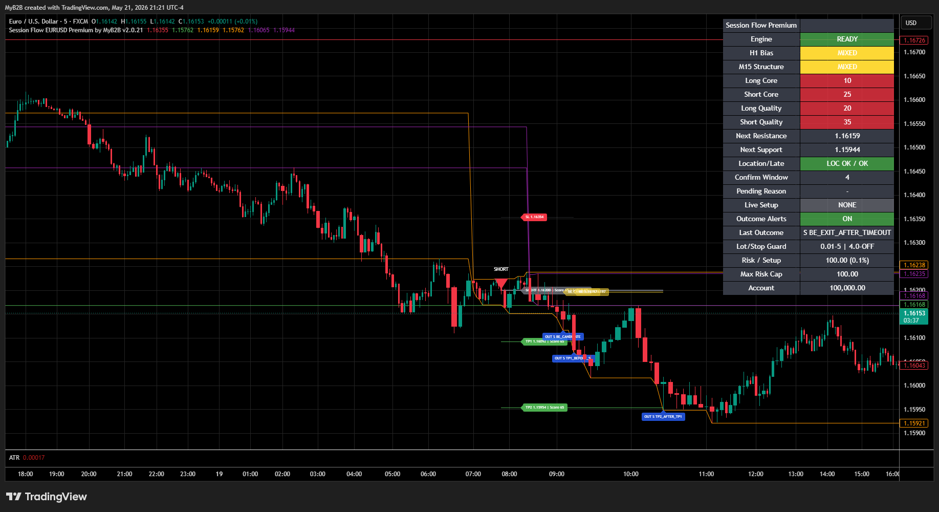The width and height of the screenshot is (939, 512).
Task: Click the red SHORT triangle entry marker
Action: [501, 283]
